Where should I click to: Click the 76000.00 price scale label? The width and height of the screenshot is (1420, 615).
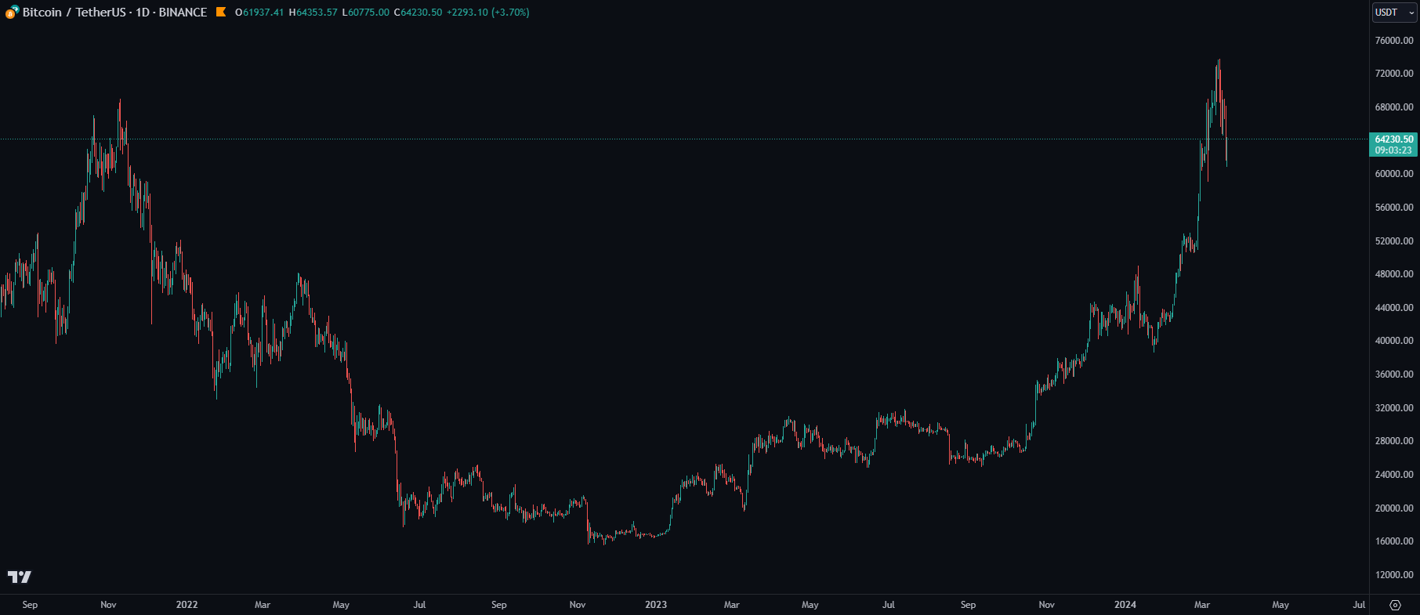click(1394, 41)
